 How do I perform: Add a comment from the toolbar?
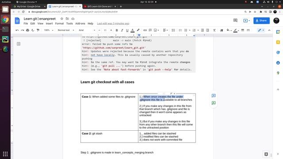[x=150, y=30]
